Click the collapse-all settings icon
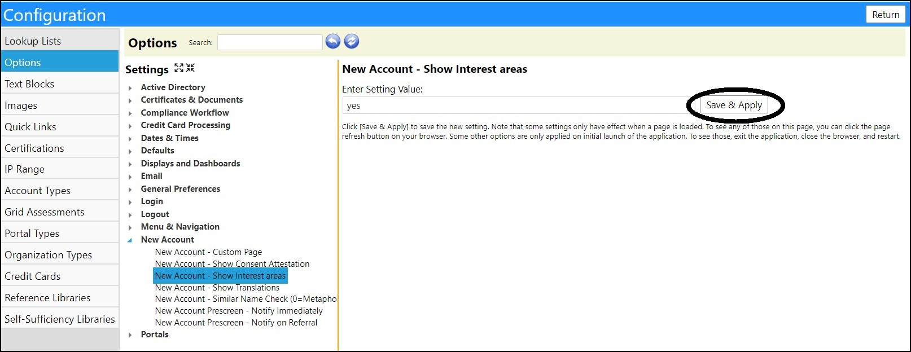Image resolution: width=911 pixels, height=352 pixels. (x=190, y=68)
